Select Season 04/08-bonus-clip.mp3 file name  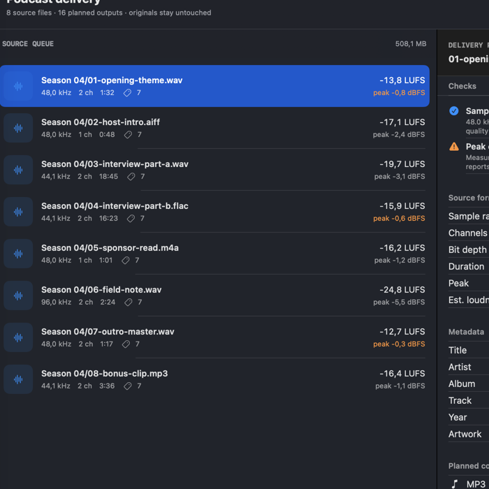tap(105, 373)
